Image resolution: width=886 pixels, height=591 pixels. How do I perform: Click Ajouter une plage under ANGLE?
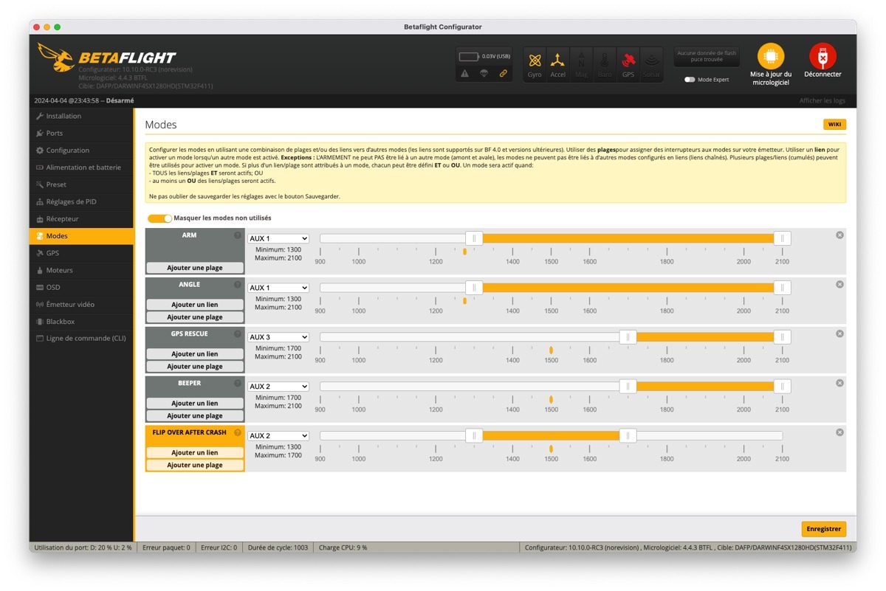tap(195, 317)
